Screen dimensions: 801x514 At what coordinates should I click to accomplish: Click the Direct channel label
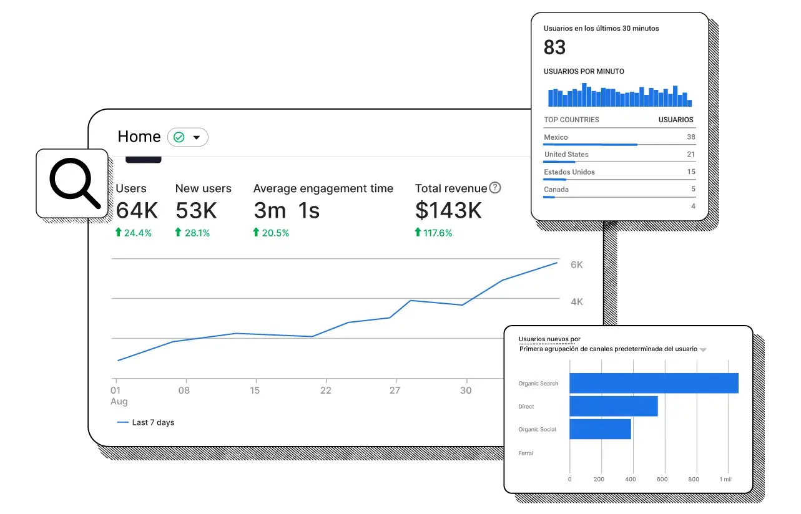526,406
